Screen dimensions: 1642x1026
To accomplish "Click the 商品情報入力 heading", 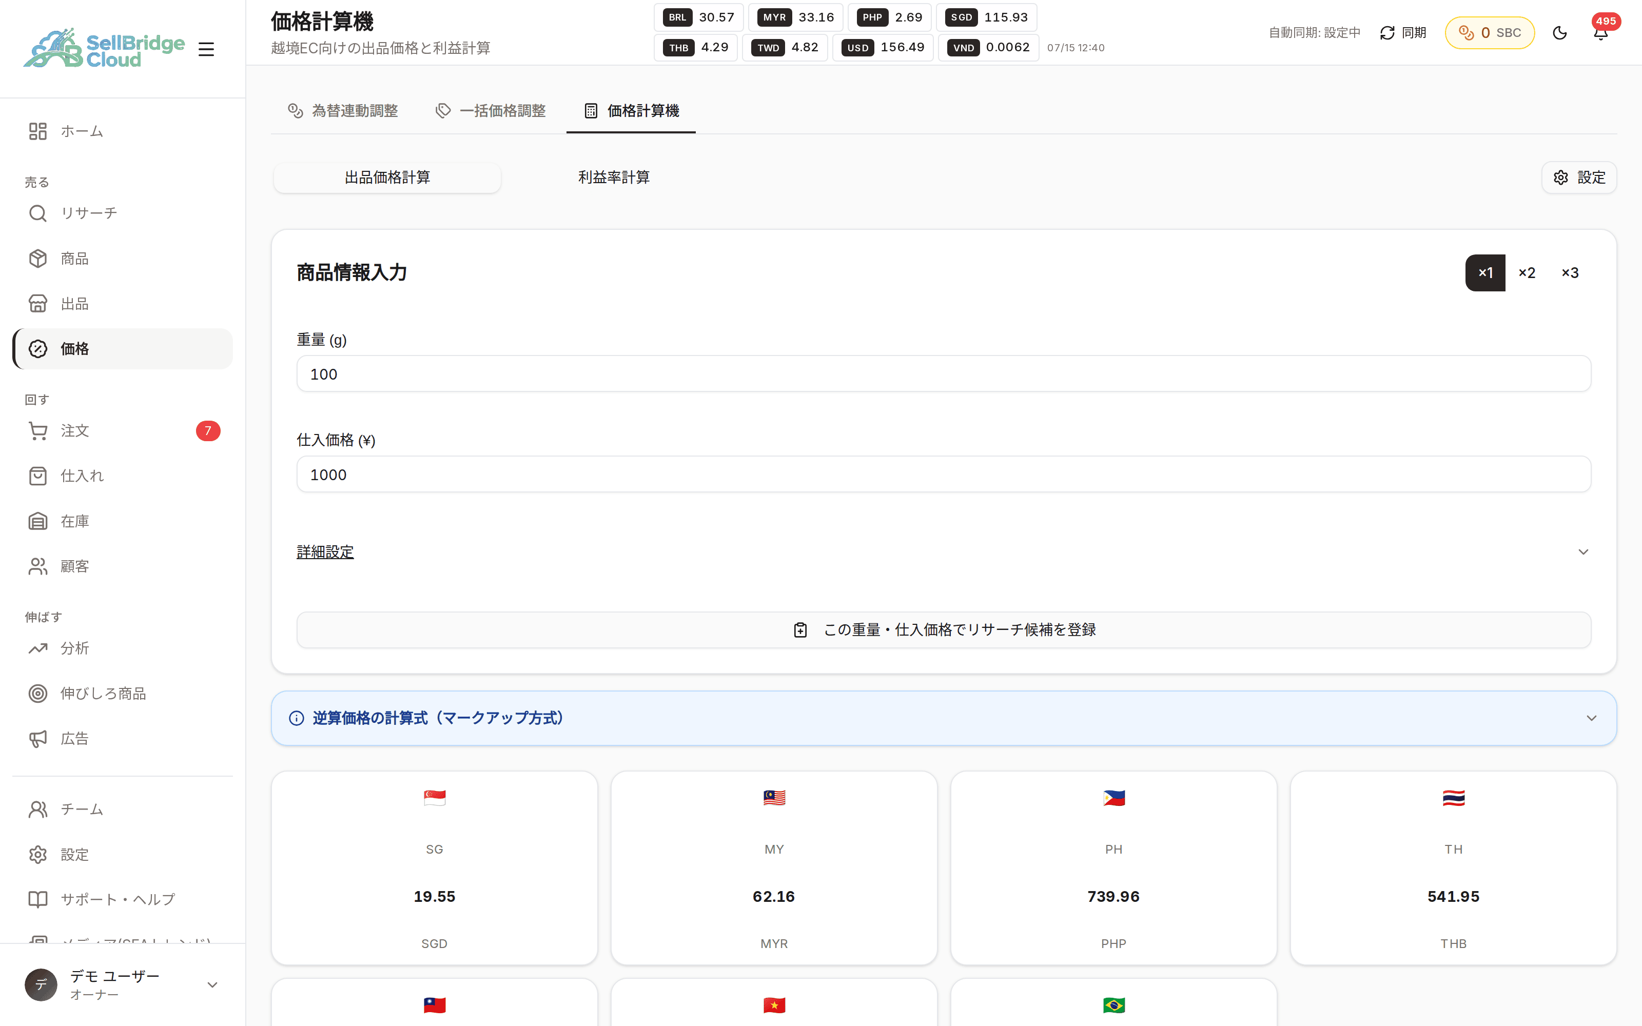I will point(351,273).
